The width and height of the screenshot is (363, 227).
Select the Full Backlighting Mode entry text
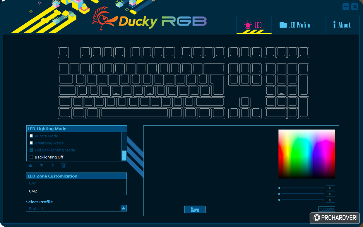(x=55, y=150)
